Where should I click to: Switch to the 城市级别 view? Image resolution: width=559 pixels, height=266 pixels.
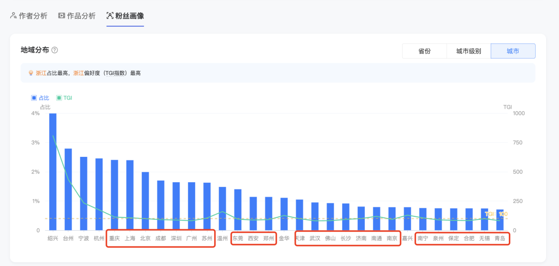468,51
